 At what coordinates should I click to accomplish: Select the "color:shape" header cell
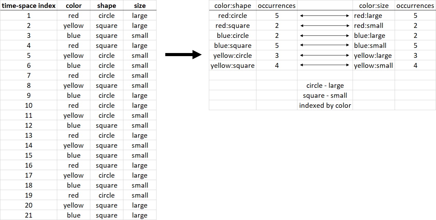[x=233, y=6]
